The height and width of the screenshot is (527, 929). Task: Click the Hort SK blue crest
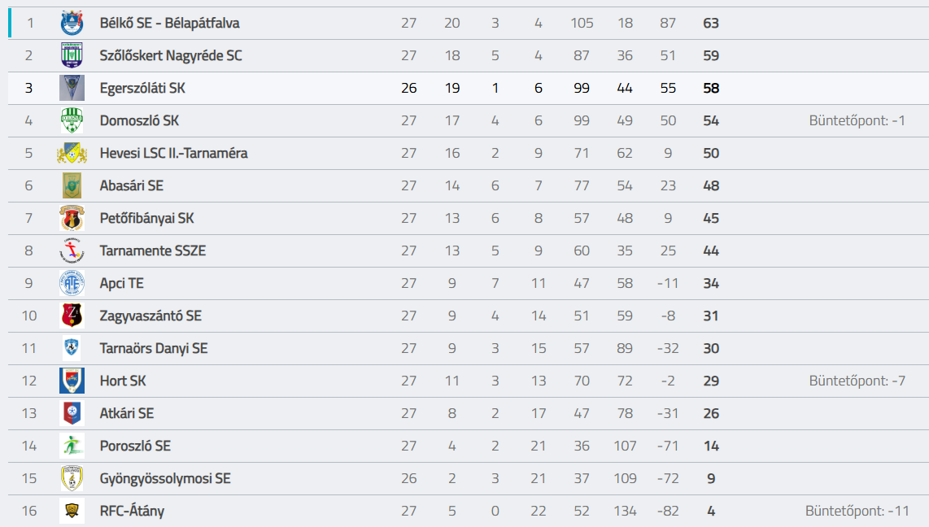72,381
